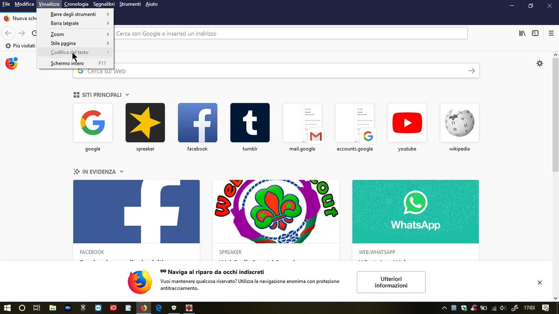Close the Visualizza menu via its label
Image resolution: width=559 pixels, height=314 pixels.
49,4
